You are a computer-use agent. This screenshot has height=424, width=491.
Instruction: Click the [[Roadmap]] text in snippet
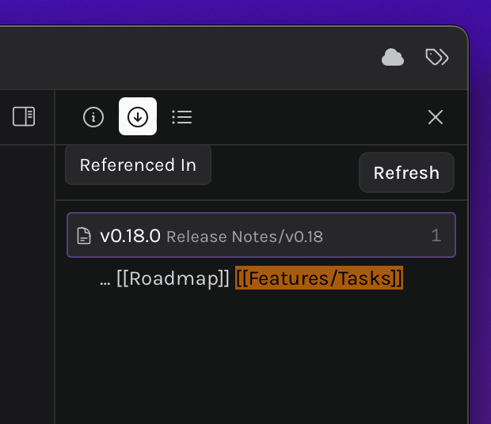(x=173, y=278)
